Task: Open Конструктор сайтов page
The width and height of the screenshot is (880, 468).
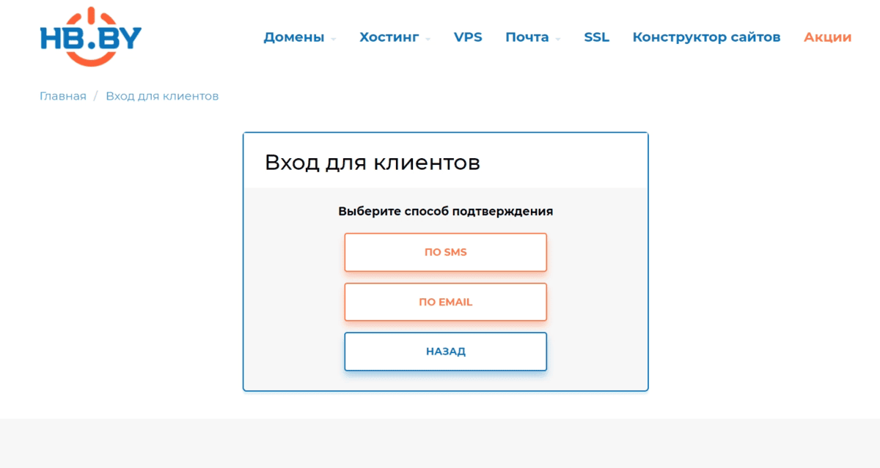Action: click(x=706, y=37)
